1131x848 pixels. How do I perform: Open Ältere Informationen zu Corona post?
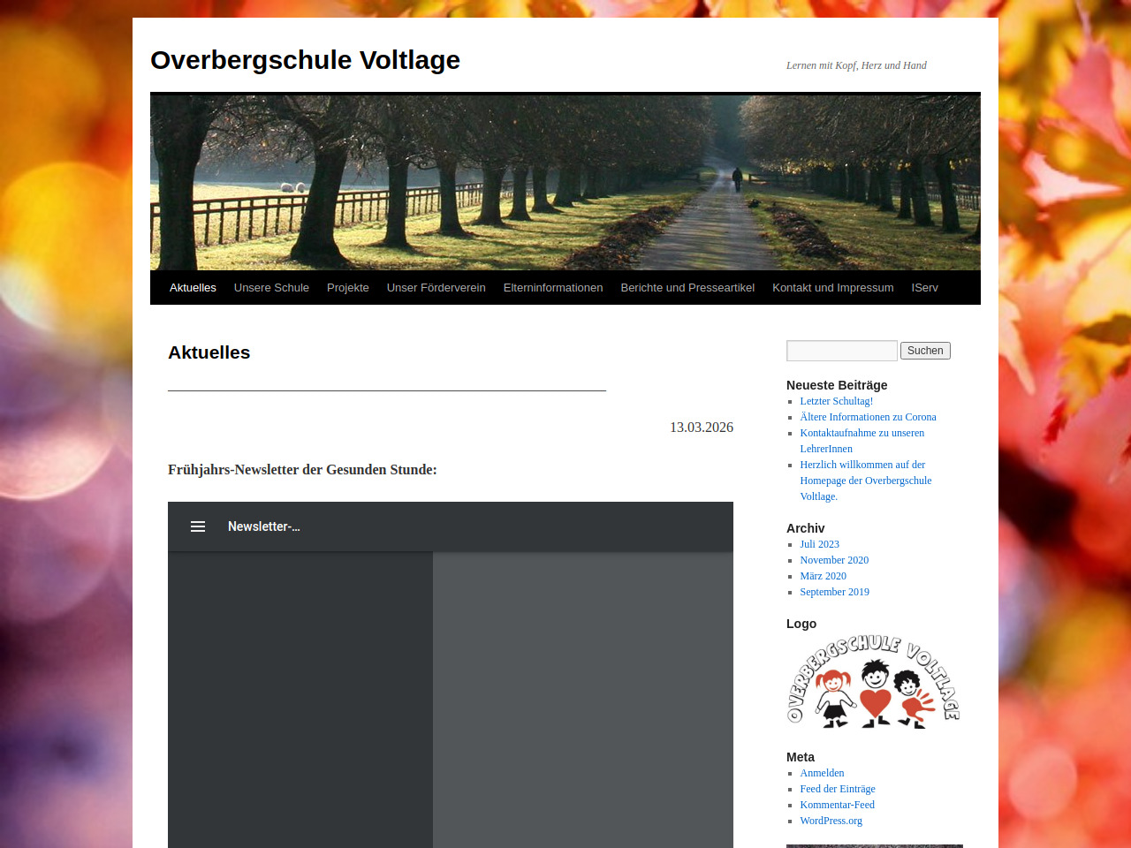(868, 417)
